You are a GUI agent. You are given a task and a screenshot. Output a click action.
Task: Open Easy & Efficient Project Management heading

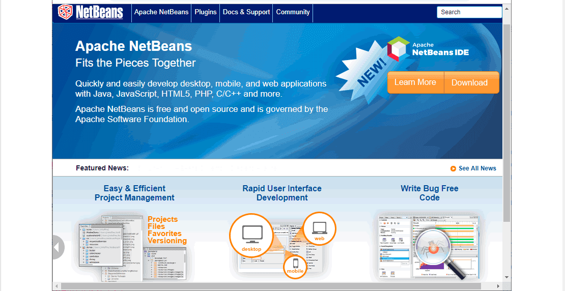134,193
